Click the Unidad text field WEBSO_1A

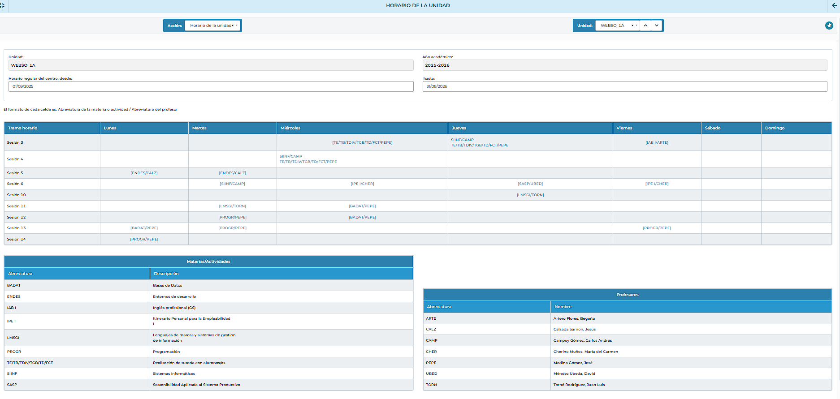pos(211,65)
